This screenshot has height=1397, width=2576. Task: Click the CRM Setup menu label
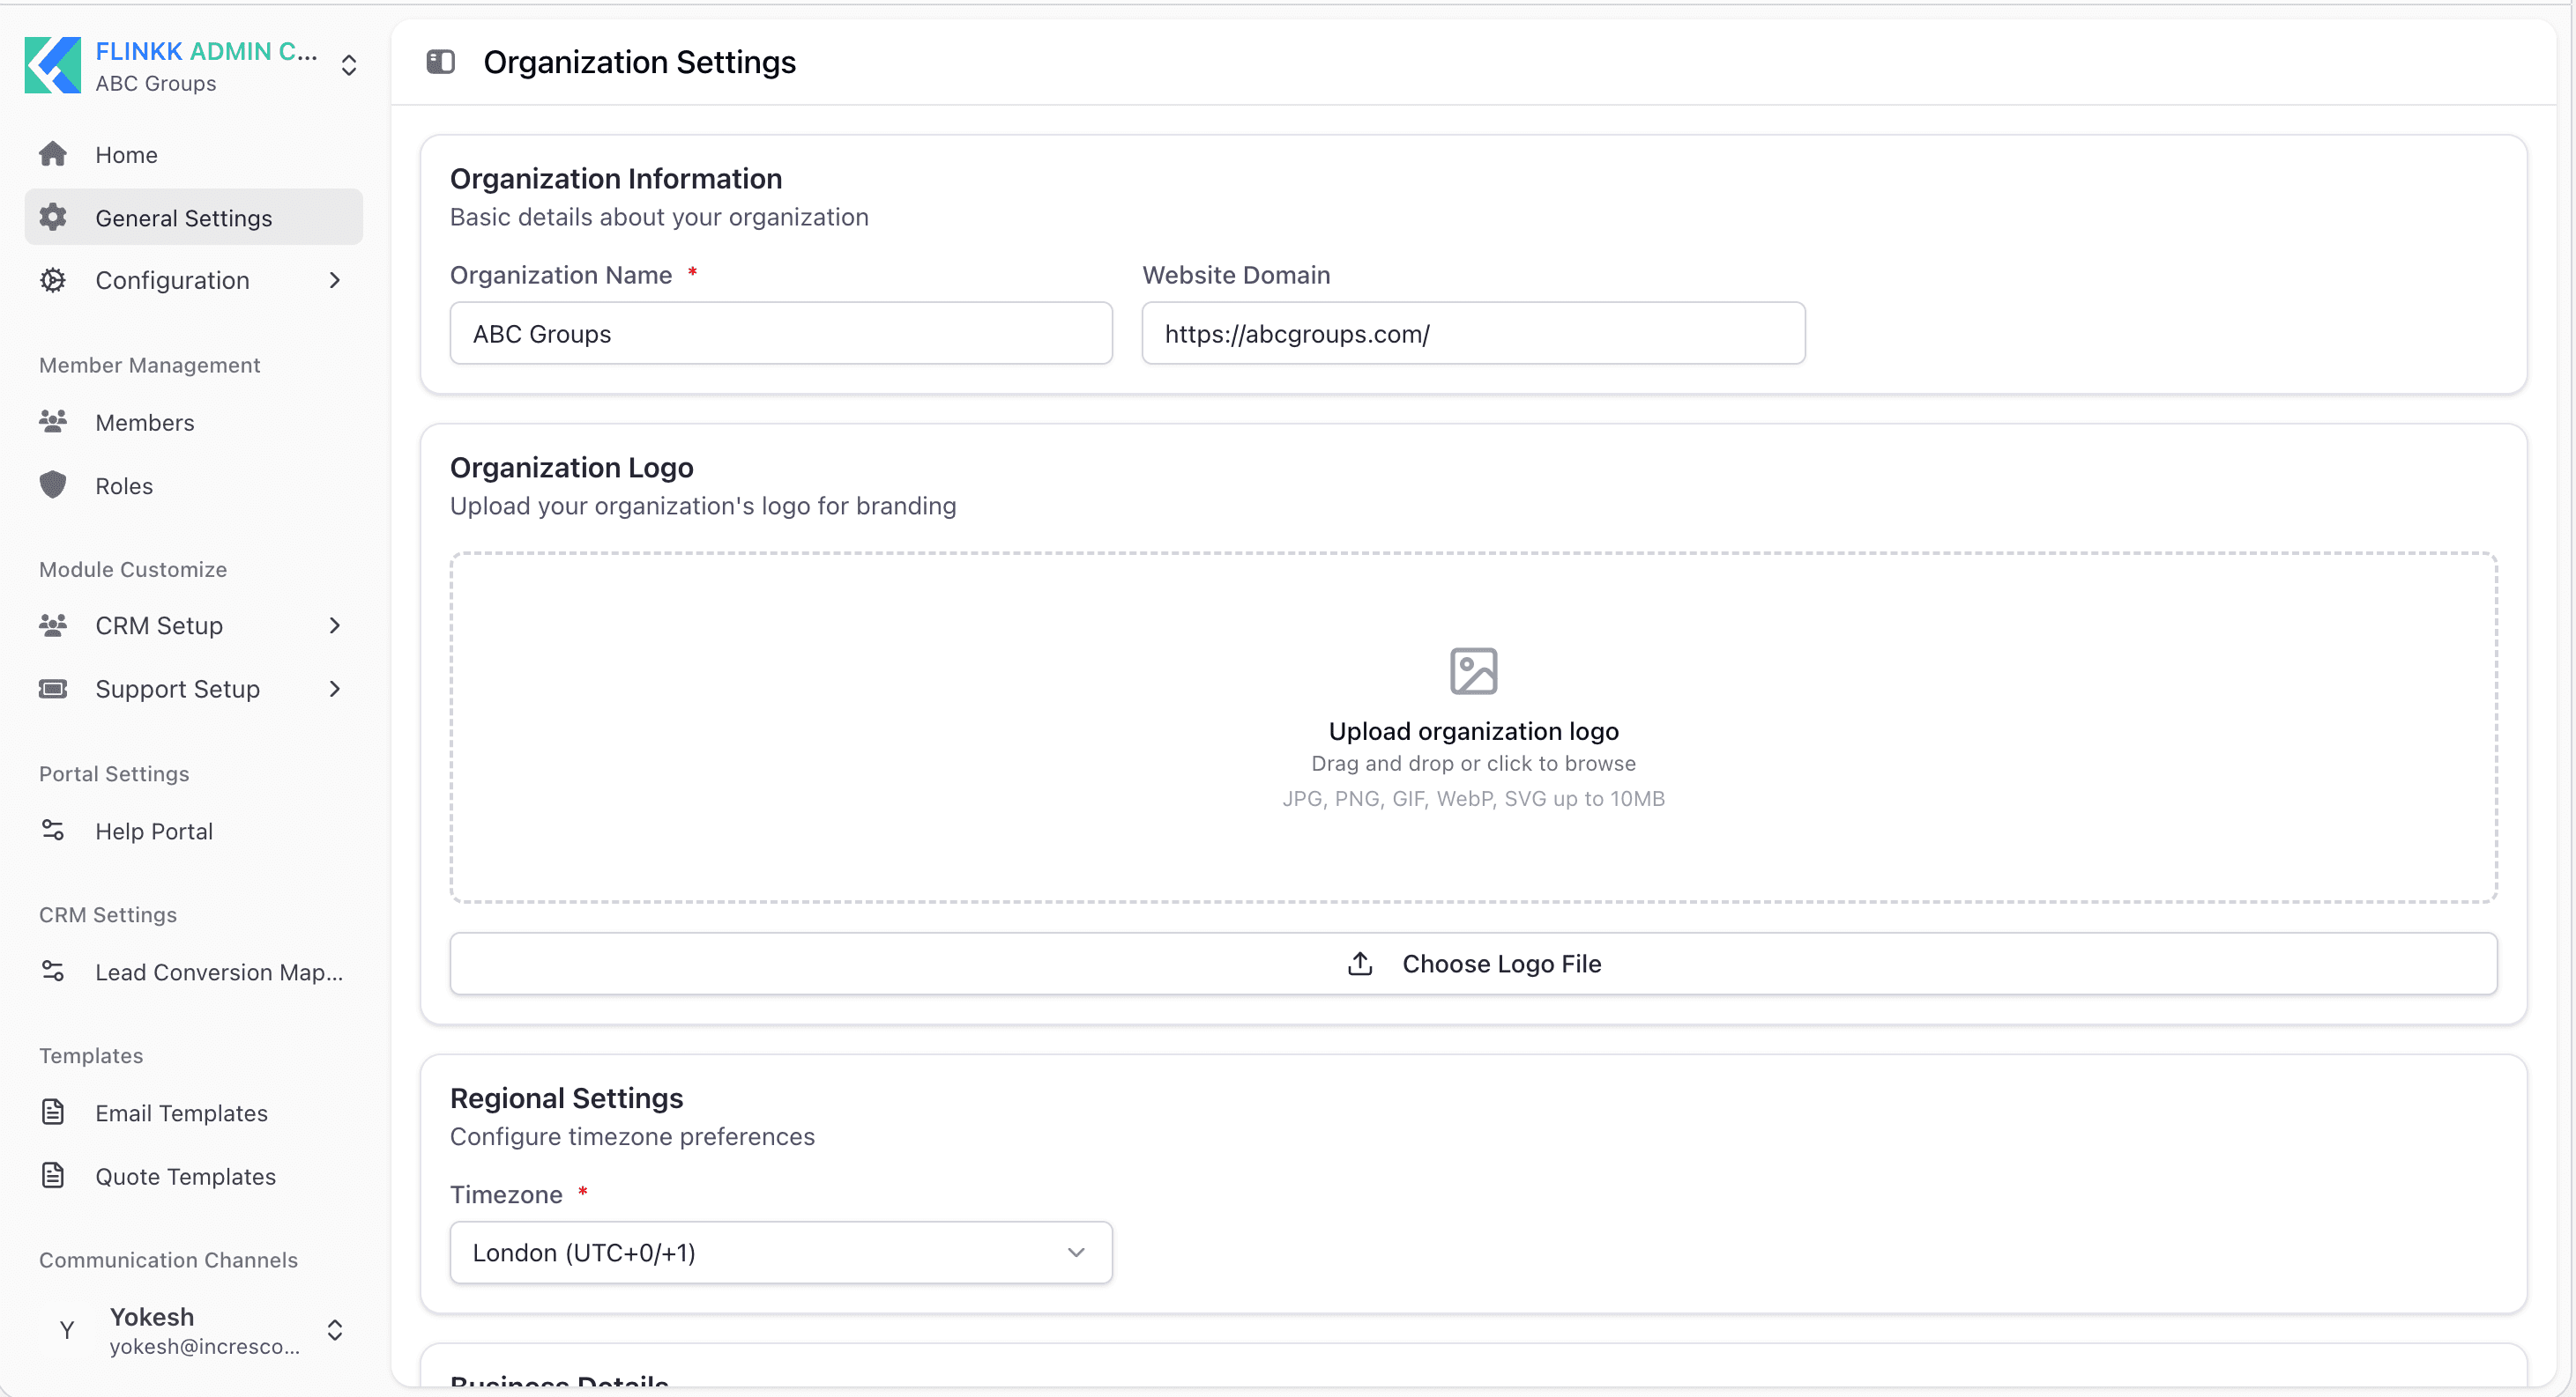[x=159, y=625]
